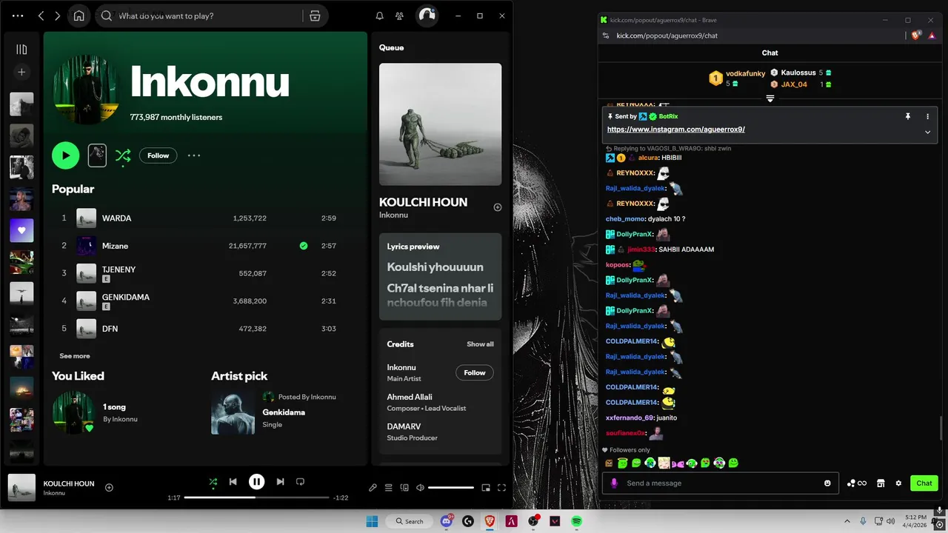The image size is (948, 533).
Task: Click the plus create icon in sidebar
Action: tap(21, 72)
